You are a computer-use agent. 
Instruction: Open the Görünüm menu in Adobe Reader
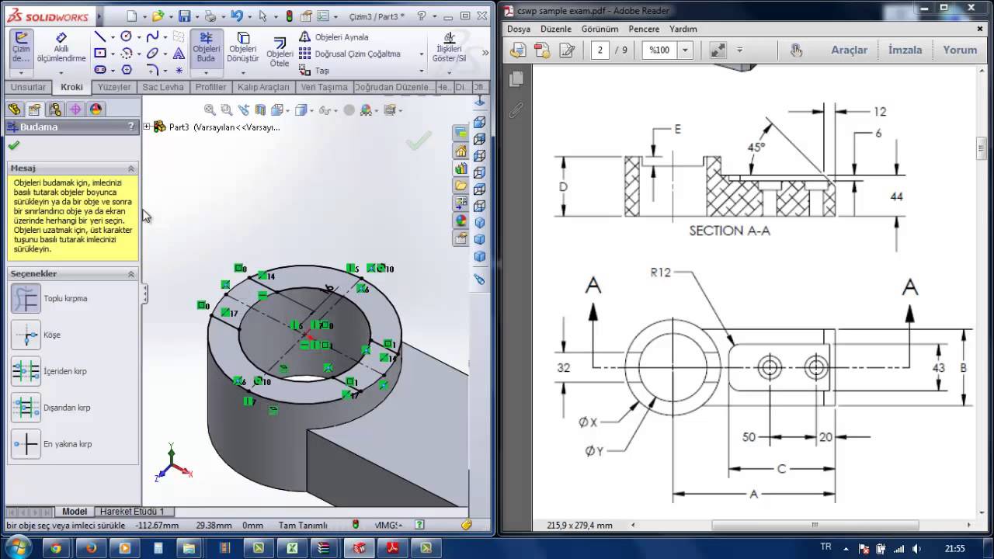pyautogui.click(x=600, y=29)
